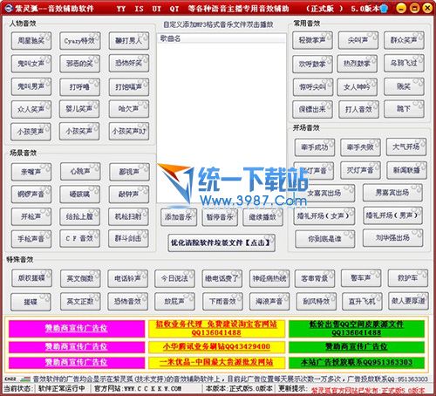Viewport: 436px width, 396px height.
Task: Trigger the 群斗剑击 effect
Action: pos(128,239)
